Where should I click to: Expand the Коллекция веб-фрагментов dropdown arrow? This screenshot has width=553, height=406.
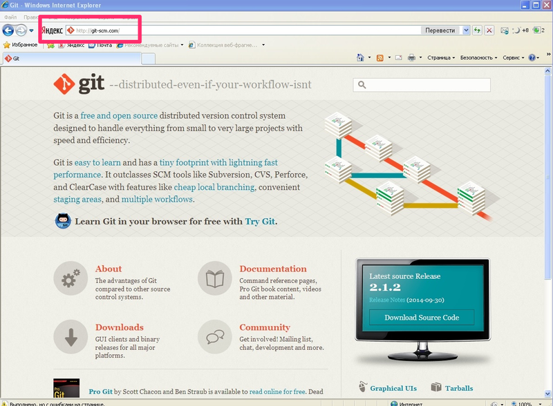(x=263, y=45)
